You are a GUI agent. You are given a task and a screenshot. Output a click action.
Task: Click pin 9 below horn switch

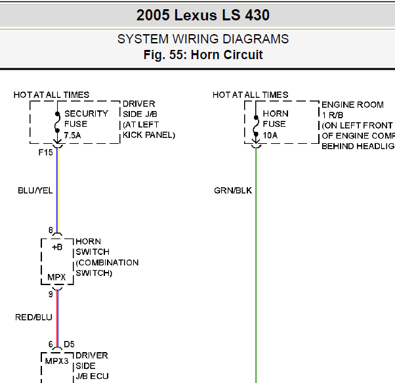coord(51,294)
